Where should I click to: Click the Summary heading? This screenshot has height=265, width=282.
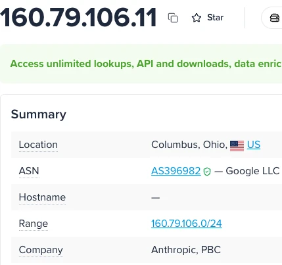click(x=39, y=114)
